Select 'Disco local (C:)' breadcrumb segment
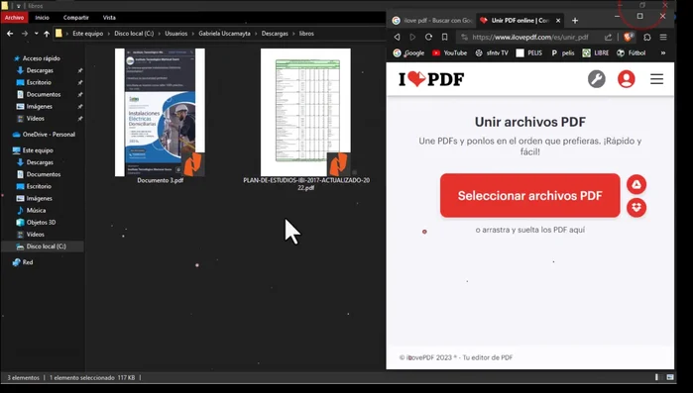This screenshot has height=393, width=693. click(134, 34)
